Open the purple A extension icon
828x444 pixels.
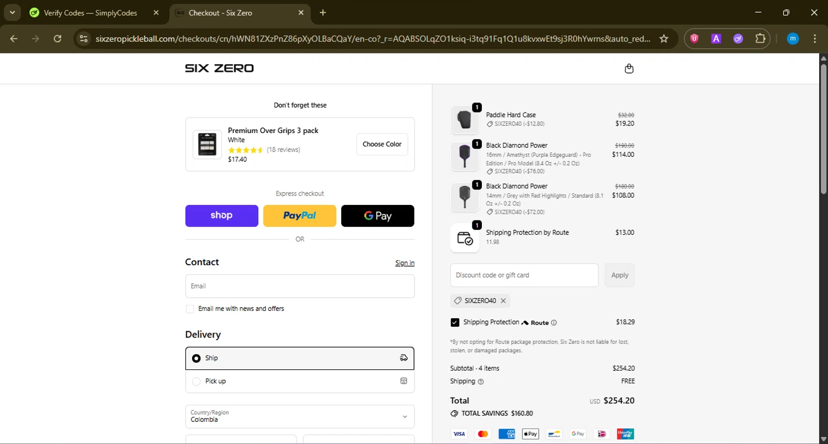click(x=716, y=39)
